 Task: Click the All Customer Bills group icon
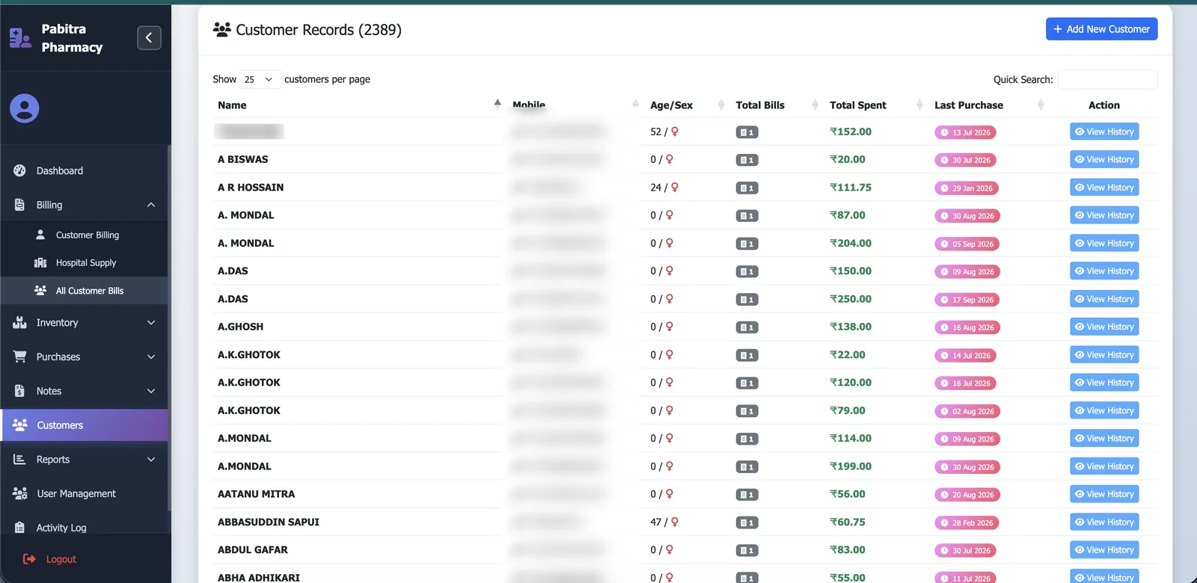click(x=40, y=291)
